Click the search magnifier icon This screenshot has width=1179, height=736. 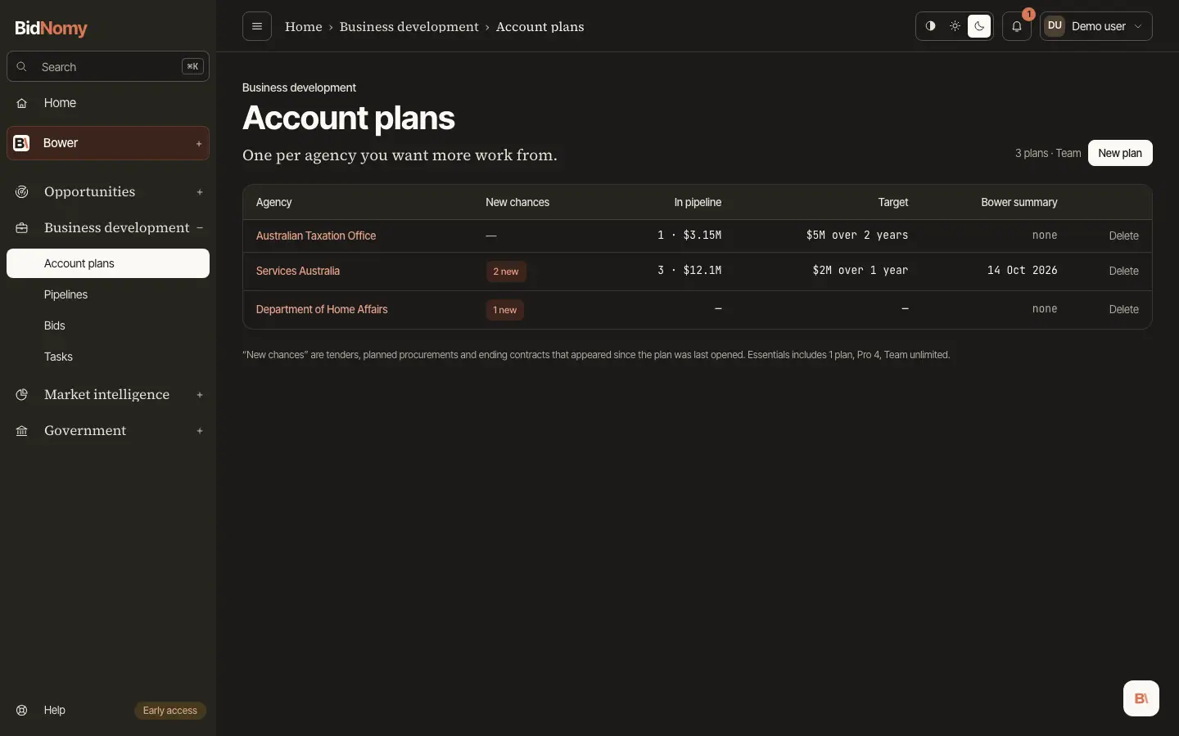pos(22,67)
